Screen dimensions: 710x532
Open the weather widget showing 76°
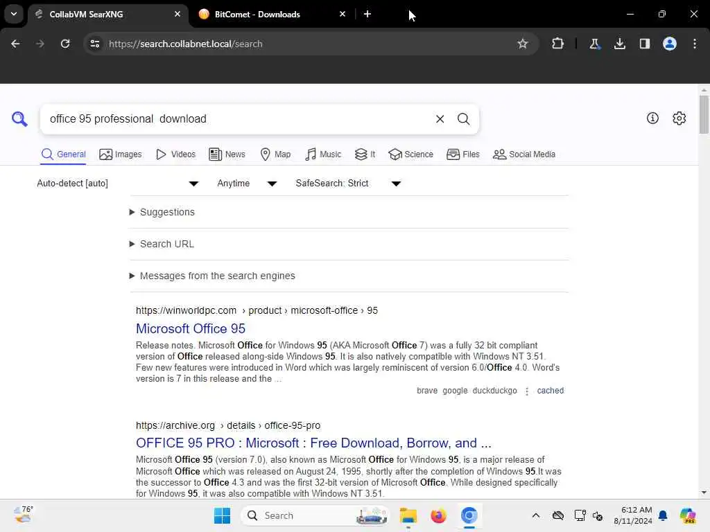click(x=23, y=515)
